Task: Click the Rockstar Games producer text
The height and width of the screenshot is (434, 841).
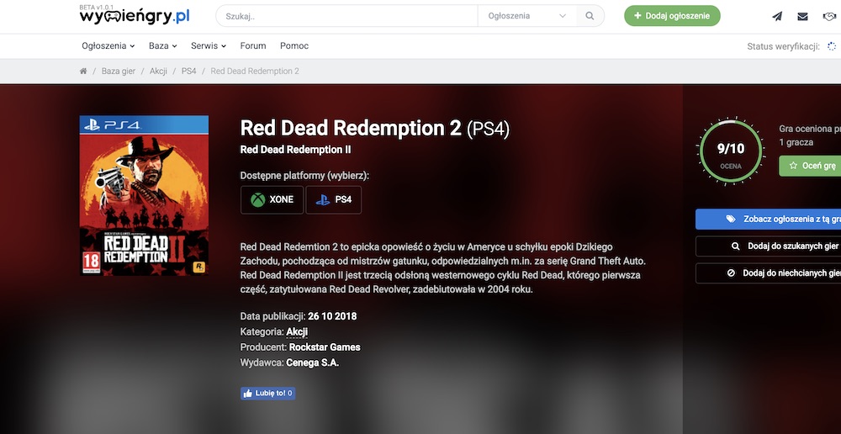Action: point(325,347)
